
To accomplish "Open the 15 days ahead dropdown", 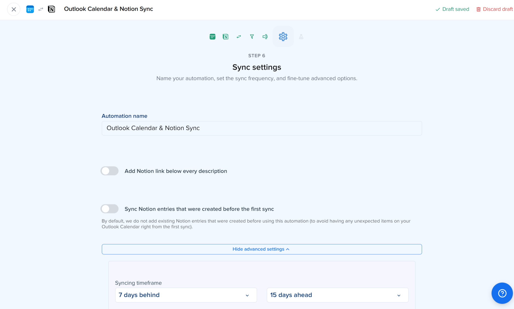I will [338, 295].
